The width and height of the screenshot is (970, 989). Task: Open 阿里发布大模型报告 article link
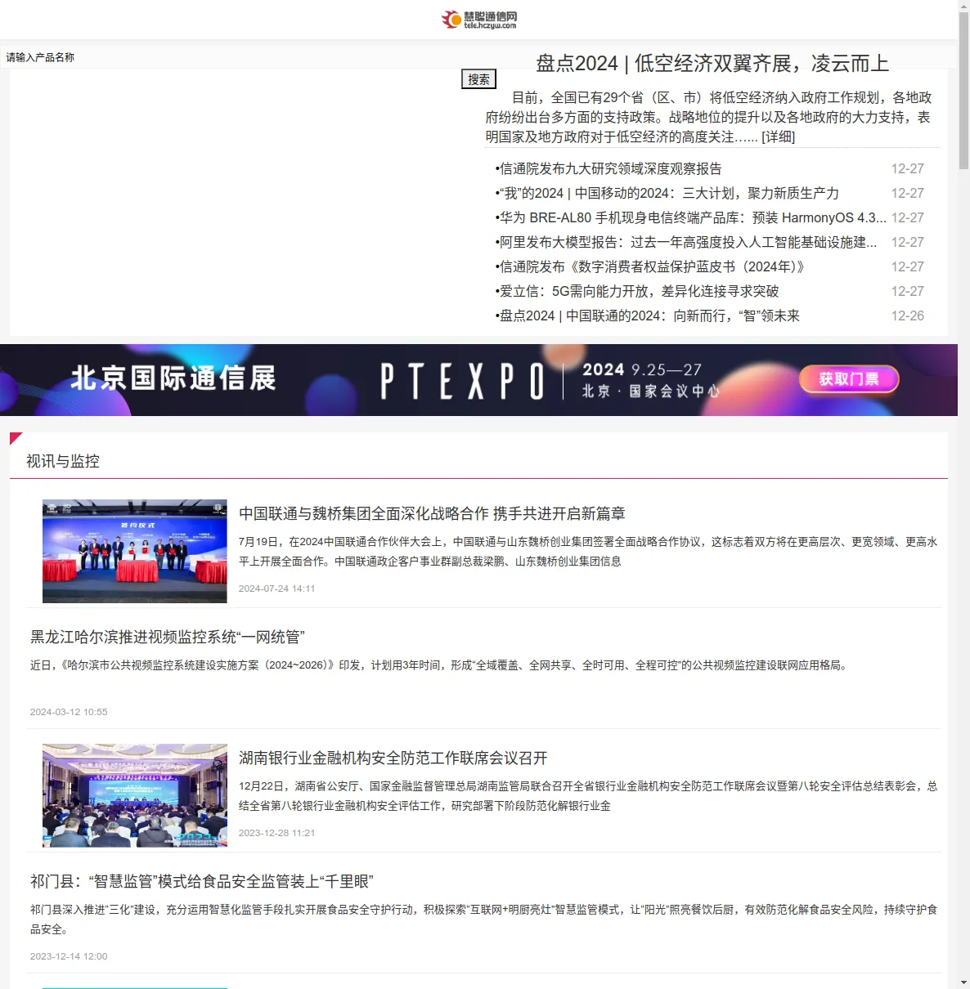click(687, 242)
